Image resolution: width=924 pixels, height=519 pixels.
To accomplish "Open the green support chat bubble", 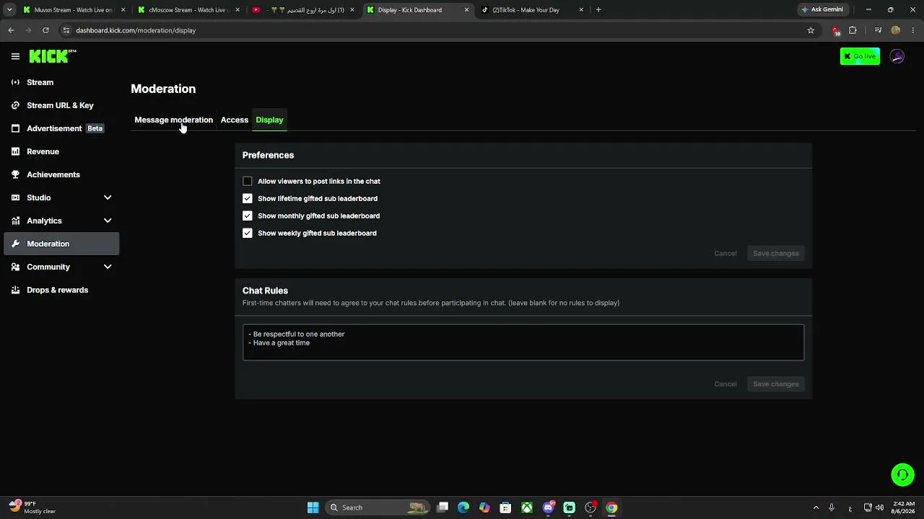I will pyautogui.click(x=902, y=475).
